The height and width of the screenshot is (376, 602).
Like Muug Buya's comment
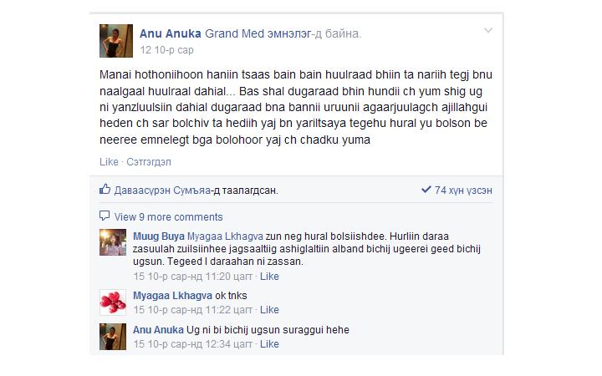tap(269, 277)
